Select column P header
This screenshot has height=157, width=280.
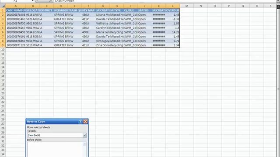[x=229, y=6]
